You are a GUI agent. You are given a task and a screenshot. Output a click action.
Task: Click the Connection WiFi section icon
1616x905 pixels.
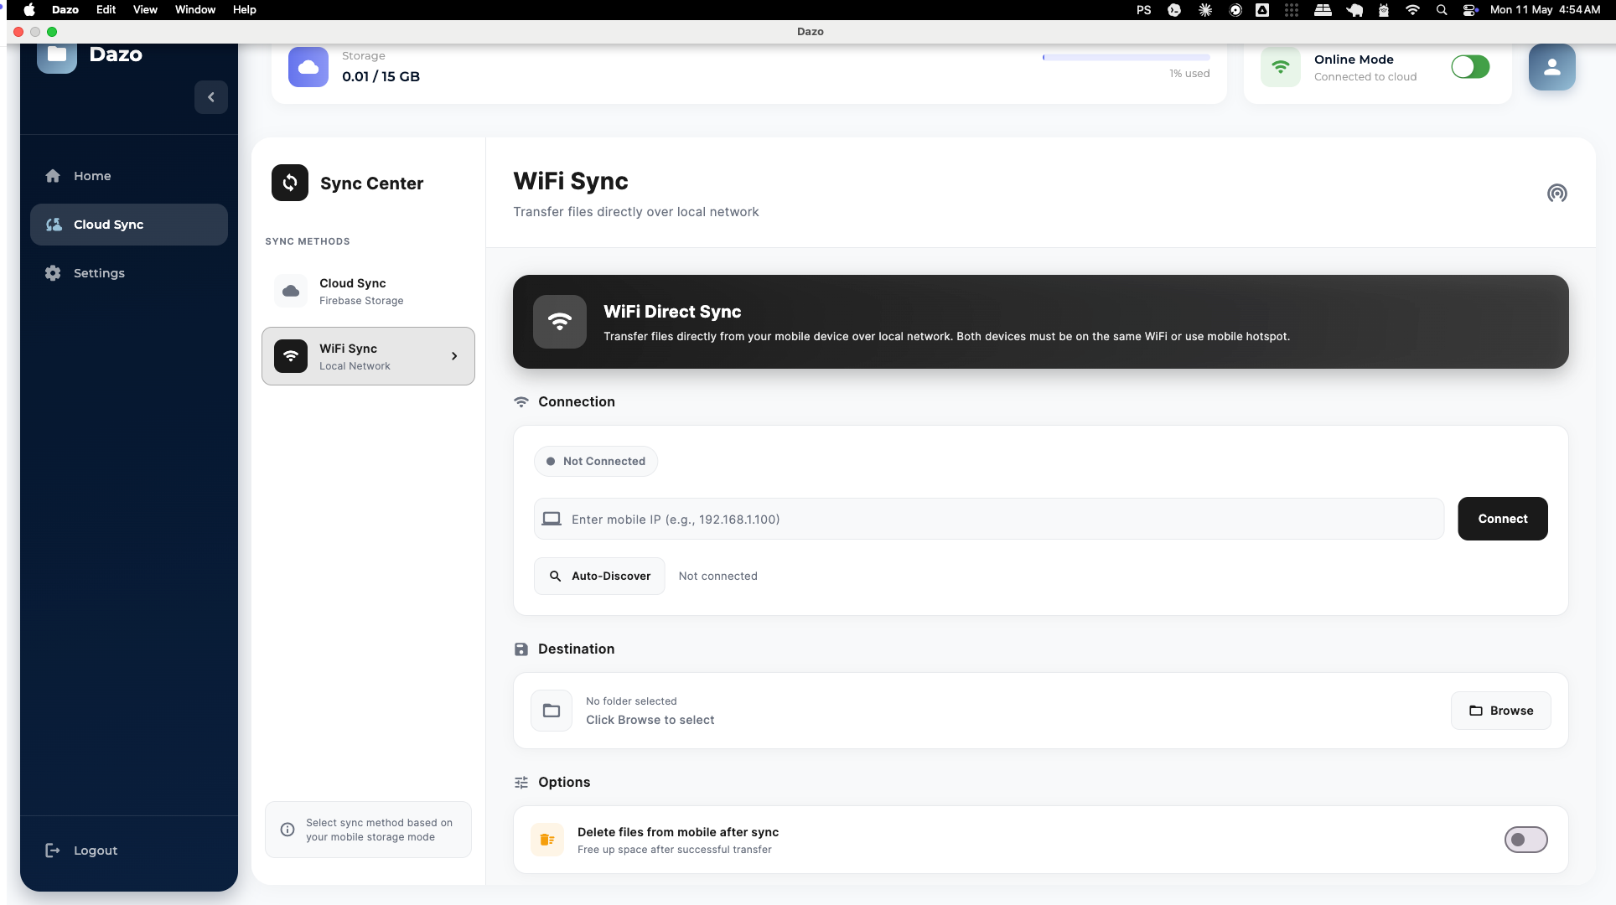pyautogui.click(x=521, y=402)
